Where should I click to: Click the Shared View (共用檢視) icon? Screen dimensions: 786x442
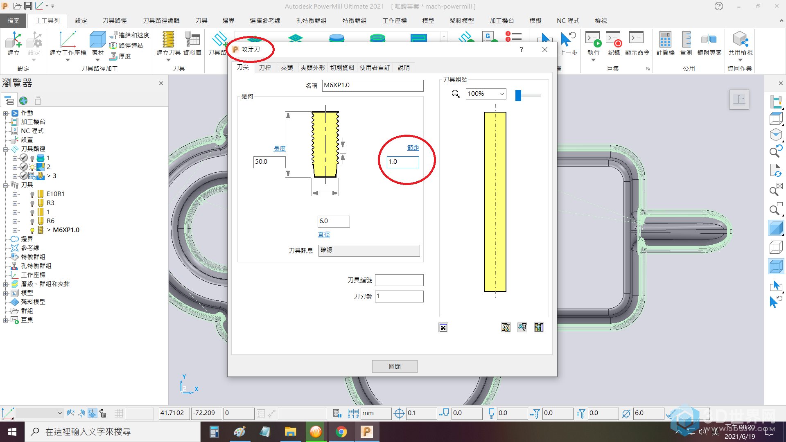[x=740, y=40]
